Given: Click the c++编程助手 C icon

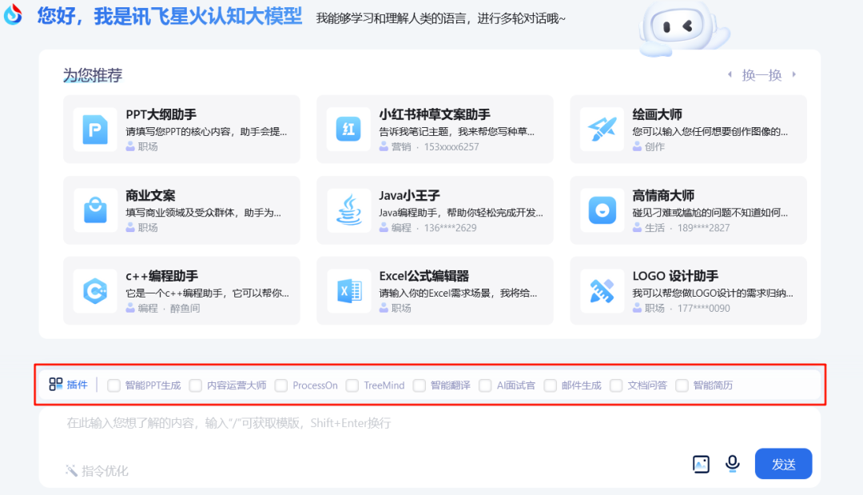Looking at the screenshot, I should tap(95, 291).
